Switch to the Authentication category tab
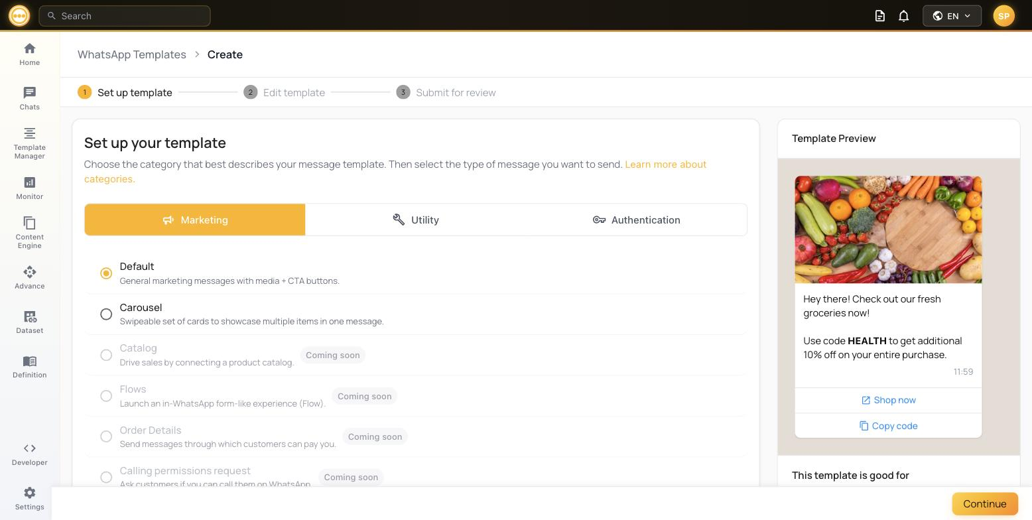1032x520 pixels. click(x=637, y=220)
